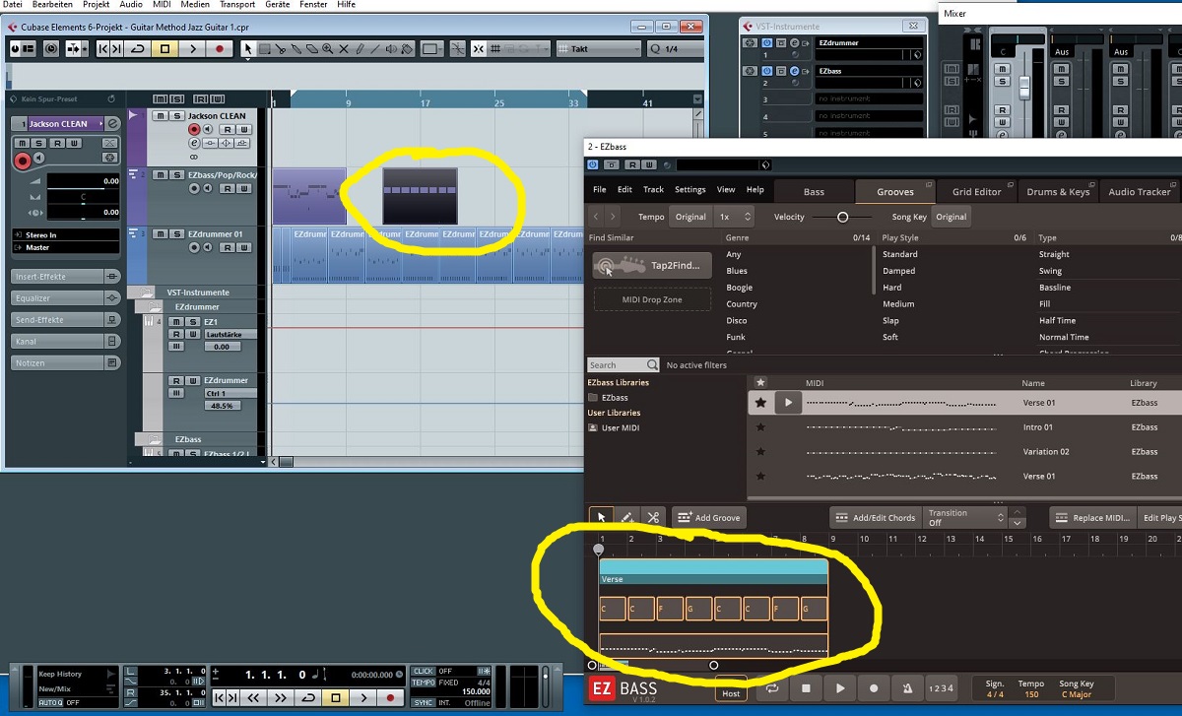The height and width of the screenshot is (716, 1182).
Task: Open Tempo multiplier 1x dropdown
Action: tap(734, 217)
